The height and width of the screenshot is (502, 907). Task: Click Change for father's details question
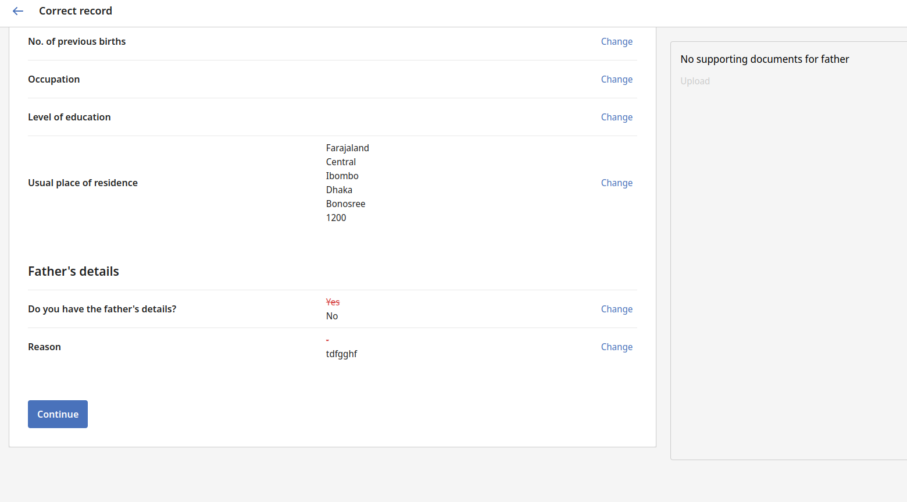pyautogui.click(x=616, y=309)
